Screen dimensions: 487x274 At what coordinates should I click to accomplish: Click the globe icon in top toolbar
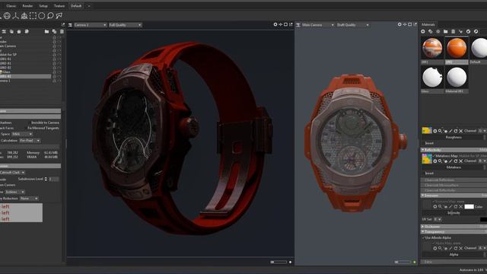pos(7,16)
